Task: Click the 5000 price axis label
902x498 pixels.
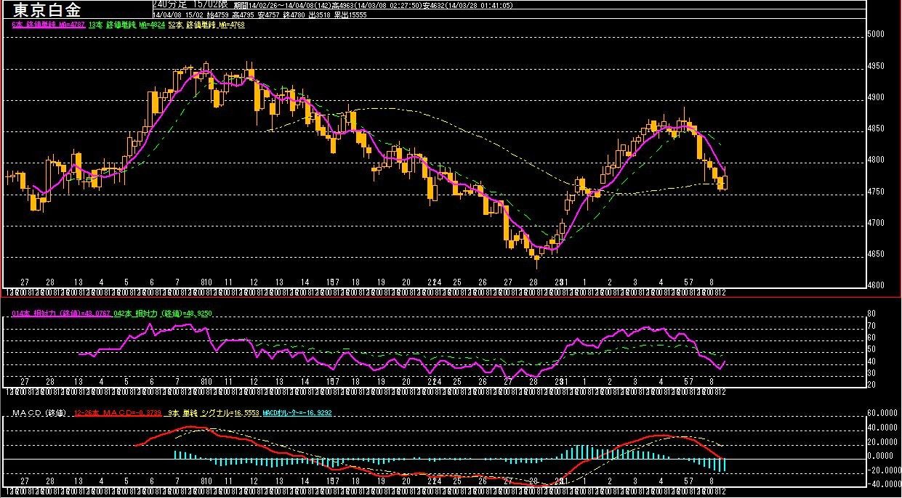Action: pyautogui.click(x=878, y=35)
